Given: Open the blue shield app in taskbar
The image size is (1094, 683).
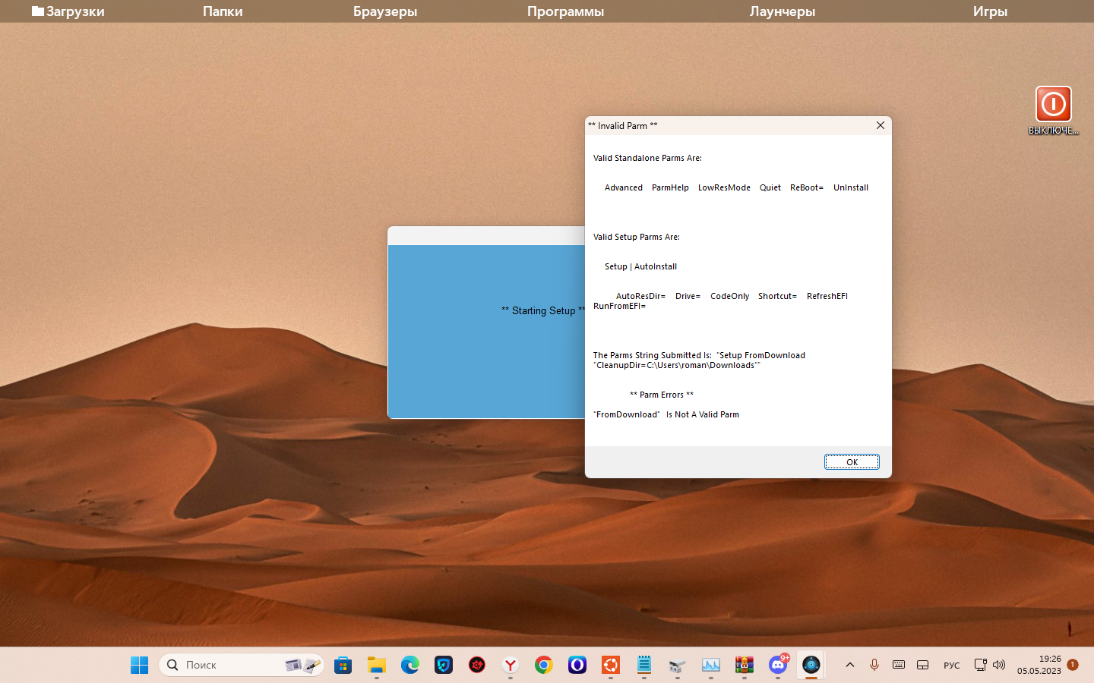Looking at the screenshot, I should tap(444, 665).
